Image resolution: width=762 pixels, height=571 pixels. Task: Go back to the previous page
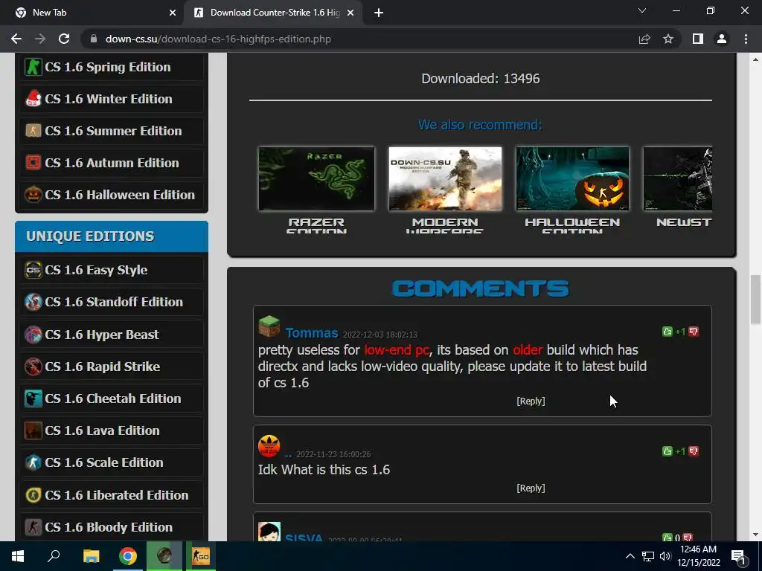(16, 39)
